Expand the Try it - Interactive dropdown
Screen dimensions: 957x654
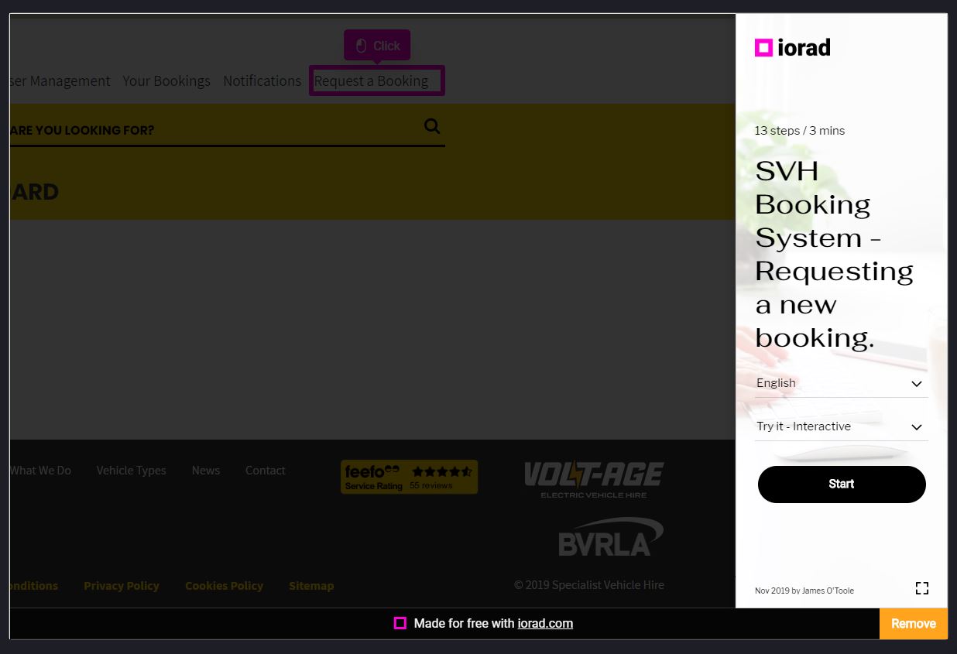[841, 426]
